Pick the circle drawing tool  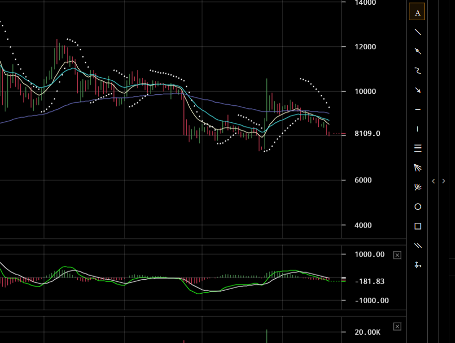click(x=418, y=207)
